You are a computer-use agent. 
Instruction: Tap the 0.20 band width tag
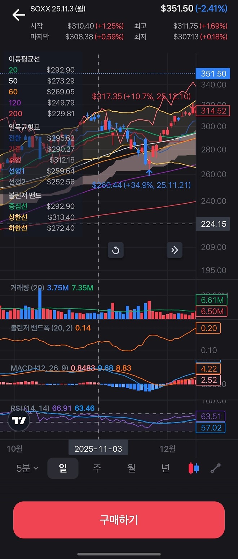pos(208,328)
